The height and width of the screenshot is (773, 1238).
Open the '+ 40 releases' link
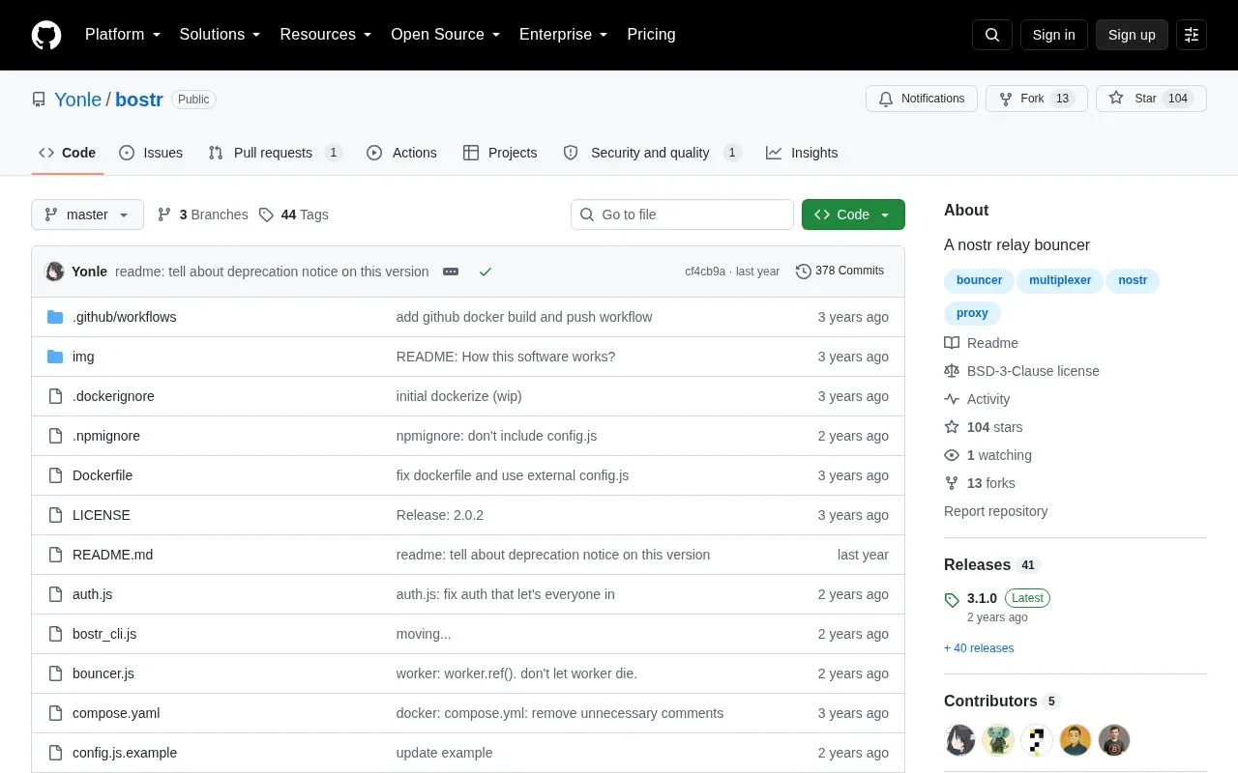[979, 648]
